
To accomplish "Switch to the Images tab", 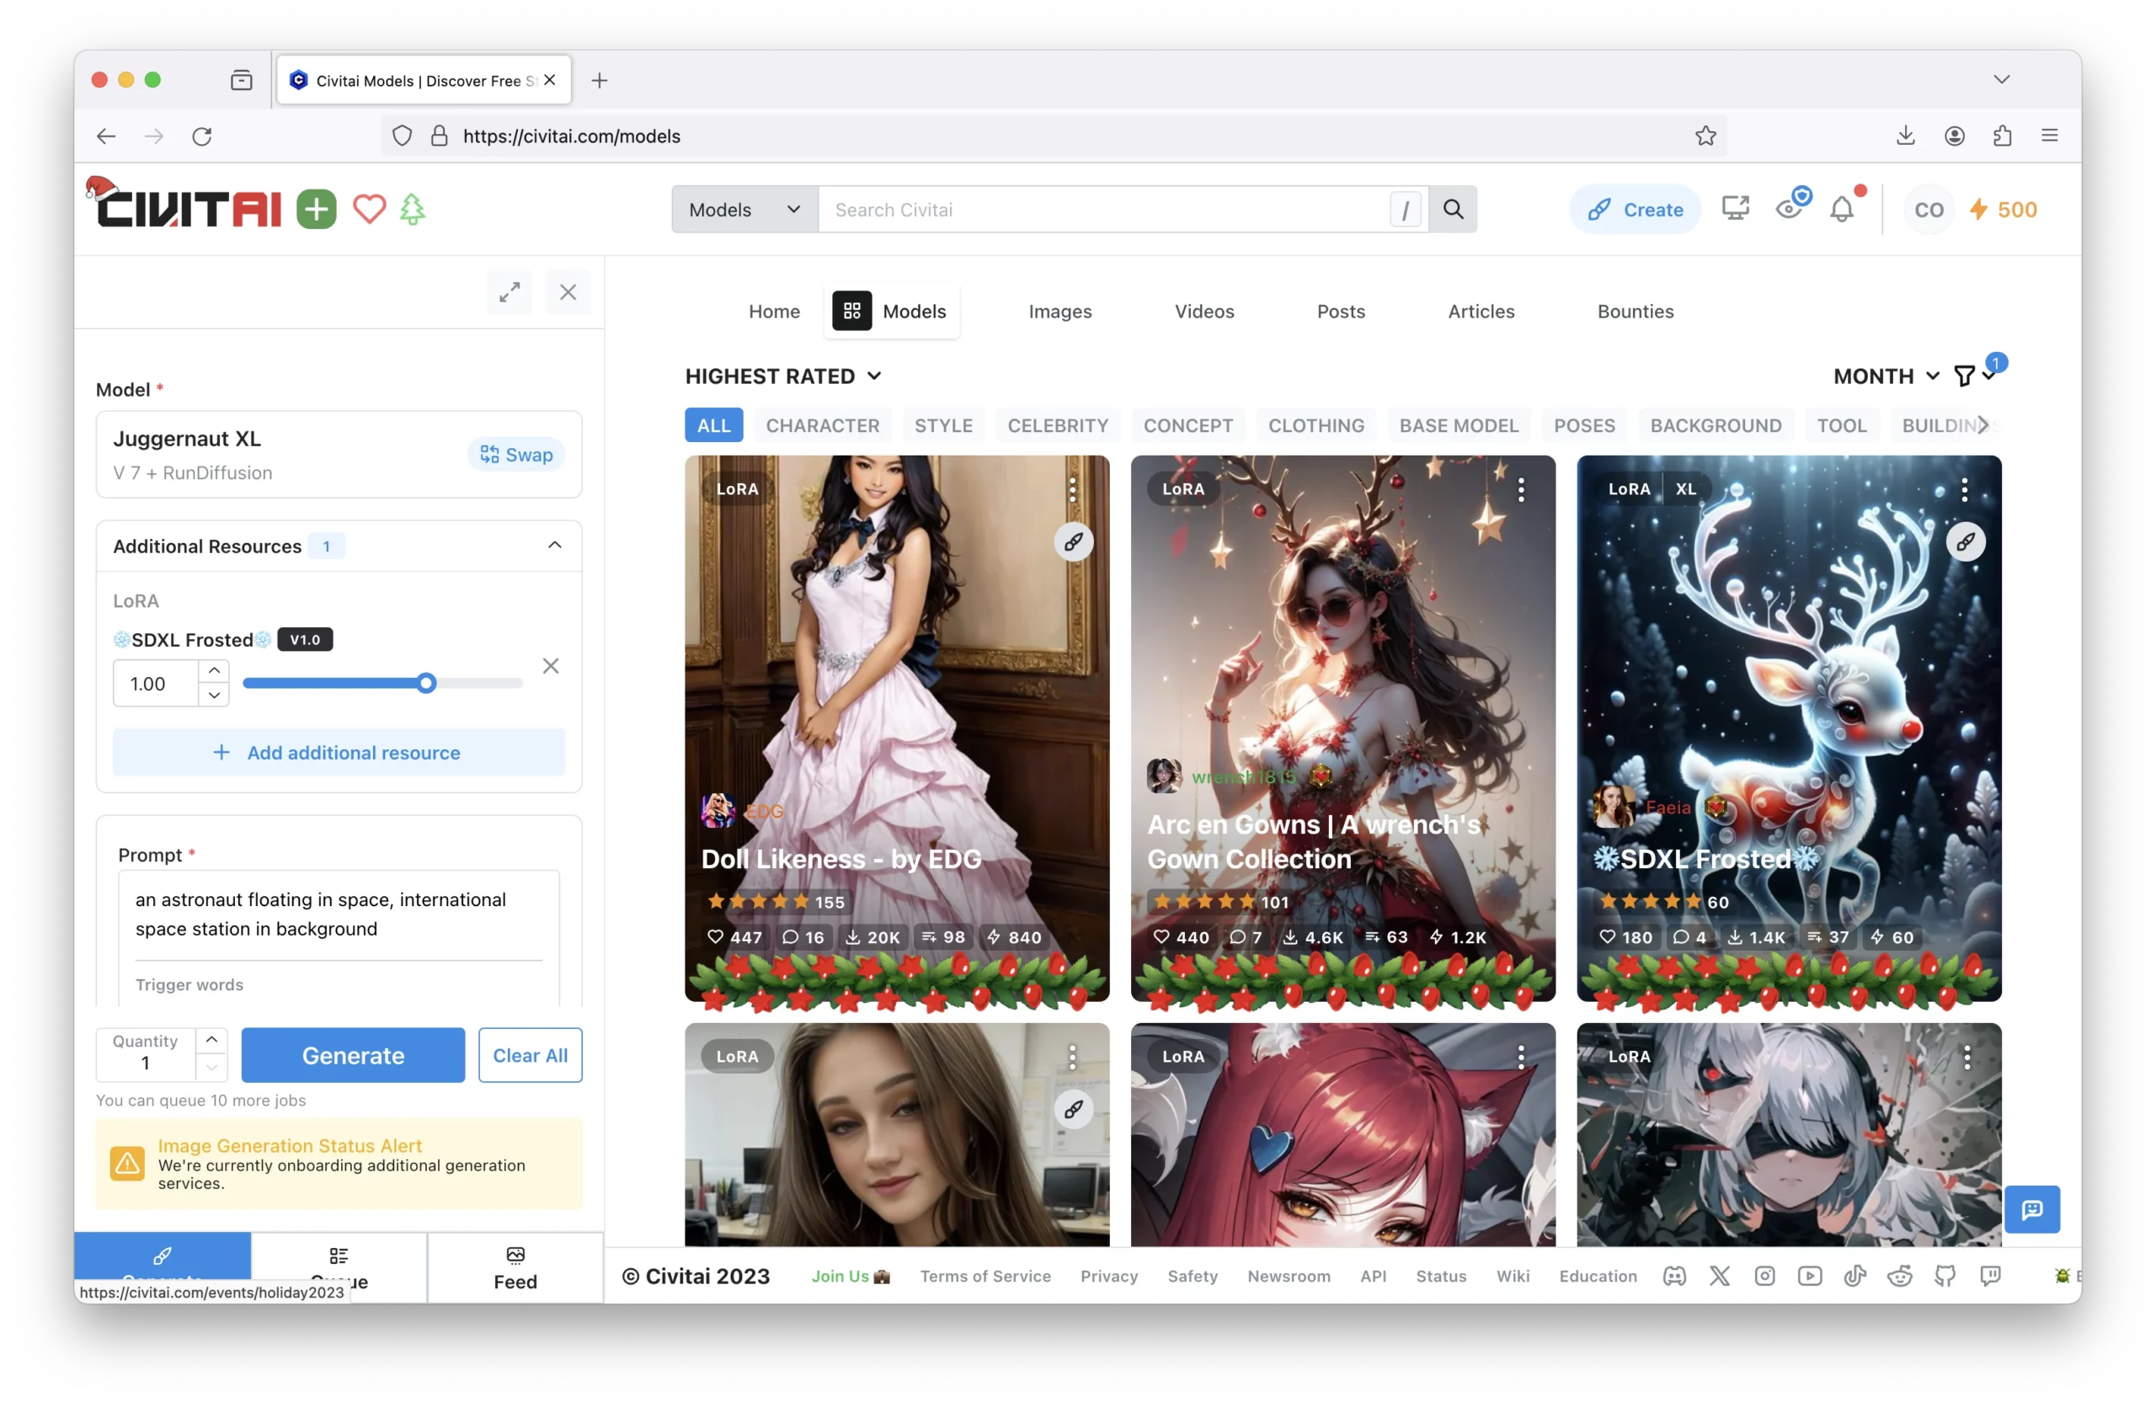I will coord(1059,312).
